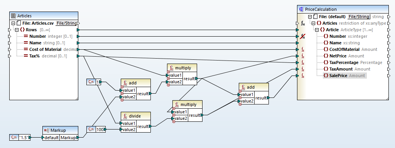Click the fx icon next to SalePrice

pyautogui.click(x=303, y=76)
